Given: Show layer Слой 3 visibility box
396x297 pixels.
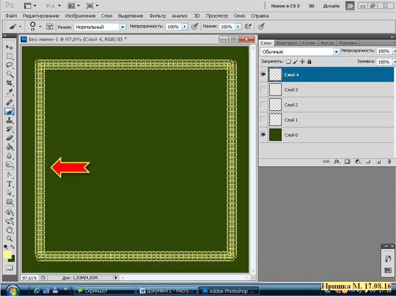Looking at the screenshot, I should click(x=263, y=90).
